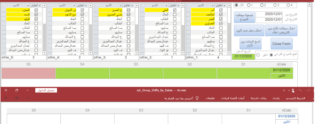Click the scroll up arrow of the sfrm_5 list
The image size is (315, 124).
44,5
